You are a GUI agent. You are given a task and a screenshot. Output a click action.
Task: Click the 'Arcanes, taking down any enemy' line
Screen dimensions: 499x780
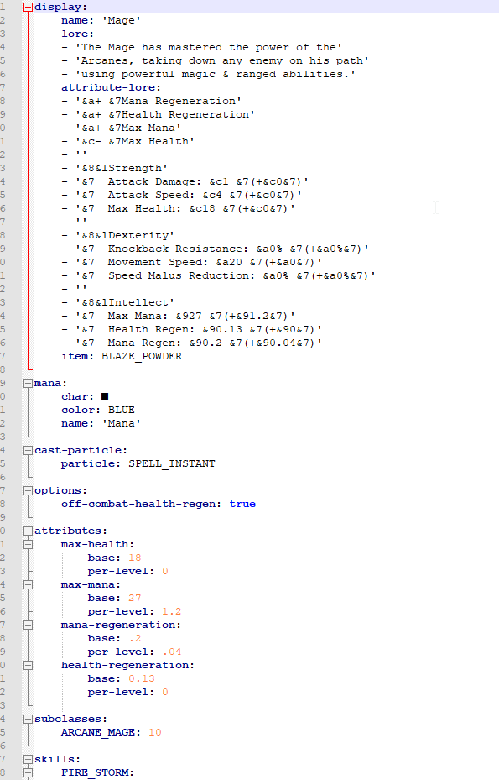pyautogui.click(x=216, y=60)
